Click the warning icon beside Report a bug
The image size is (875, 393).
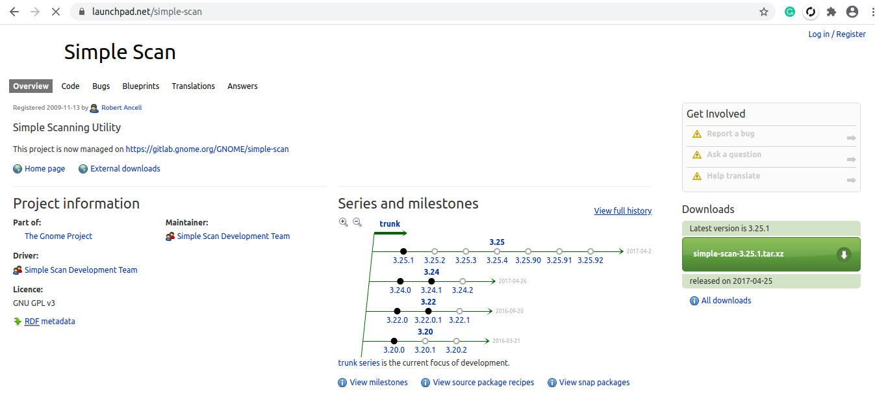(x=697, y=134)
